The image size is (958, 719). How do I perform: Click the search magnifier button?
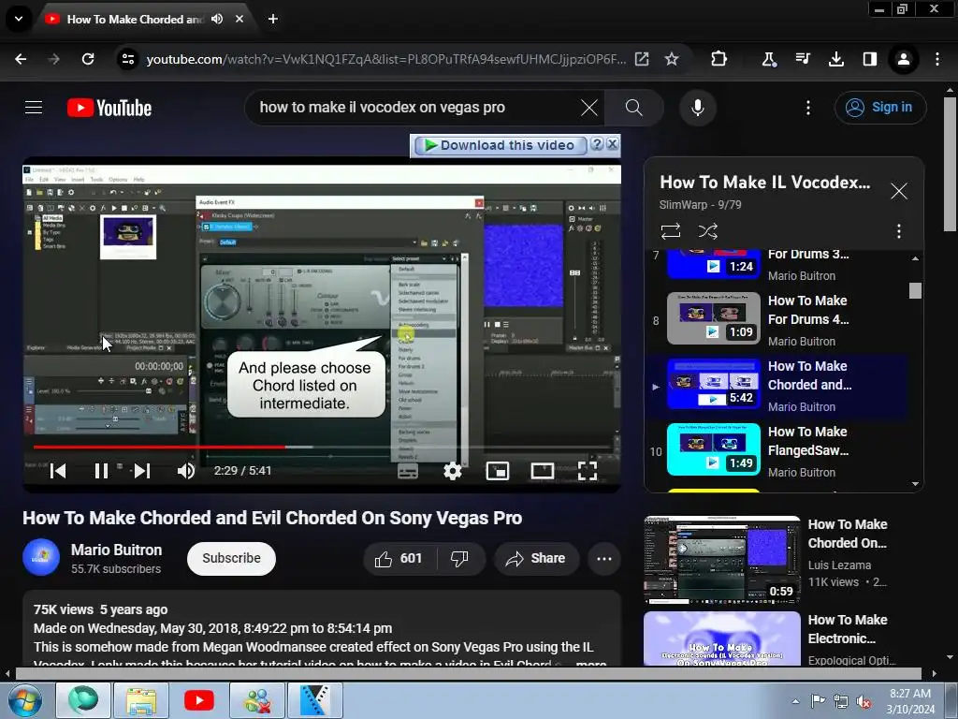pos(633,109)
